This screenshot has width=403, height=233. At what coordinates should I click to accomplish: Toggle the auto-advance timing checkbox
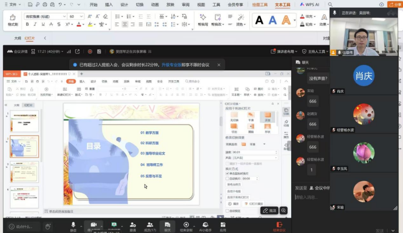[x=227, y=178]
